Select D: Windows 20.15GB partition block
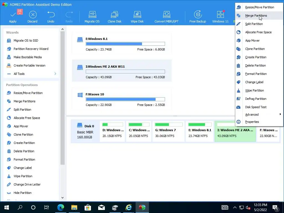This screenshot has width=284, height=213. [x=113, y=131]
